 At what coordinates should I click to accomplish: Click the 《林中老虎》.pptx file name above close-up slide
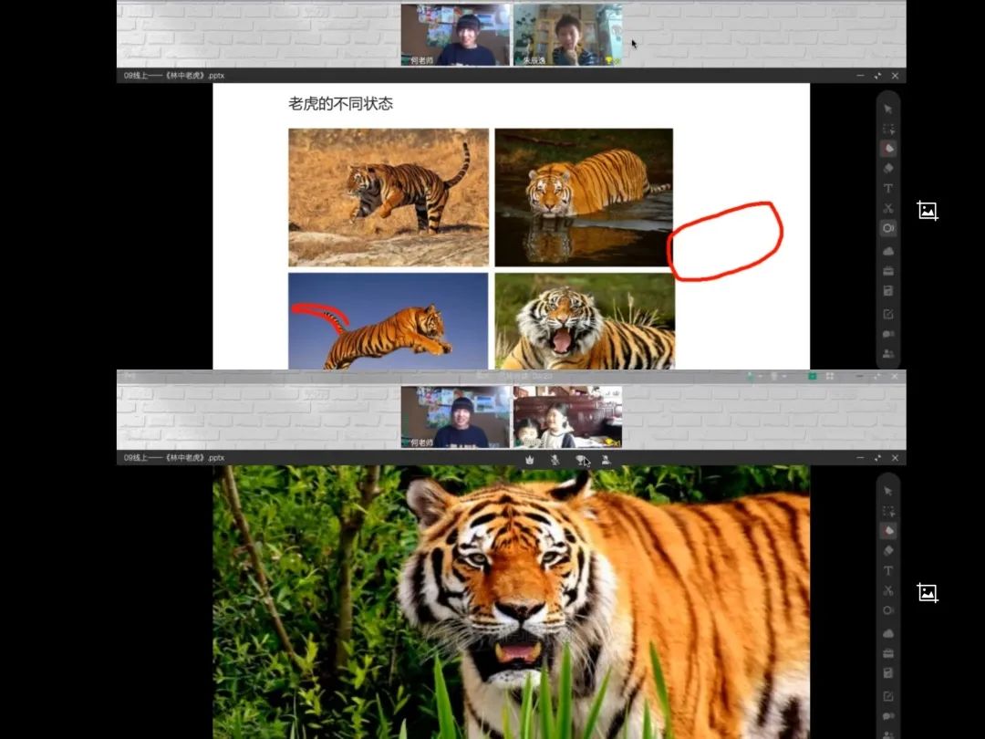174,457
